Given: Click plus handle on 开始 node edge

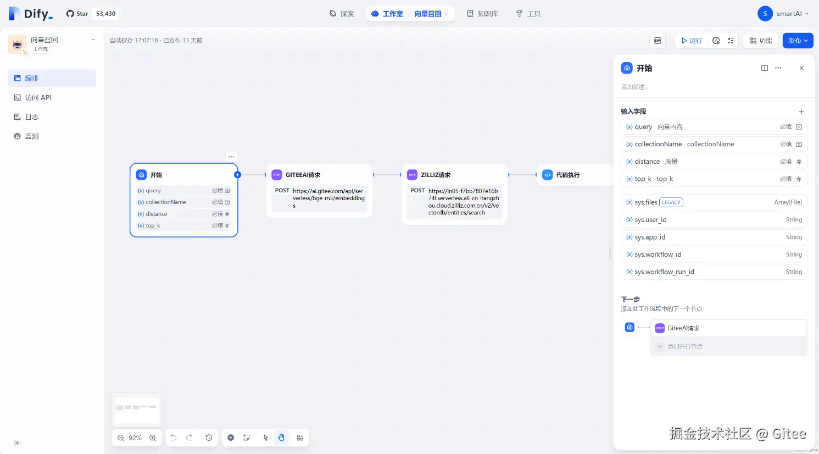Looking at the screenshot, I should click(237, 175).
